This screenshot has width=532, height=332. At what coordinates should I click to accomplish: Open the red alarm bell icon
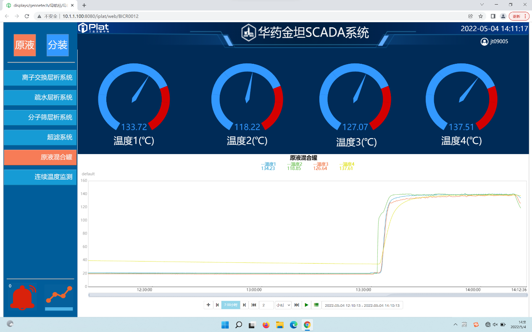click(23, 297)
